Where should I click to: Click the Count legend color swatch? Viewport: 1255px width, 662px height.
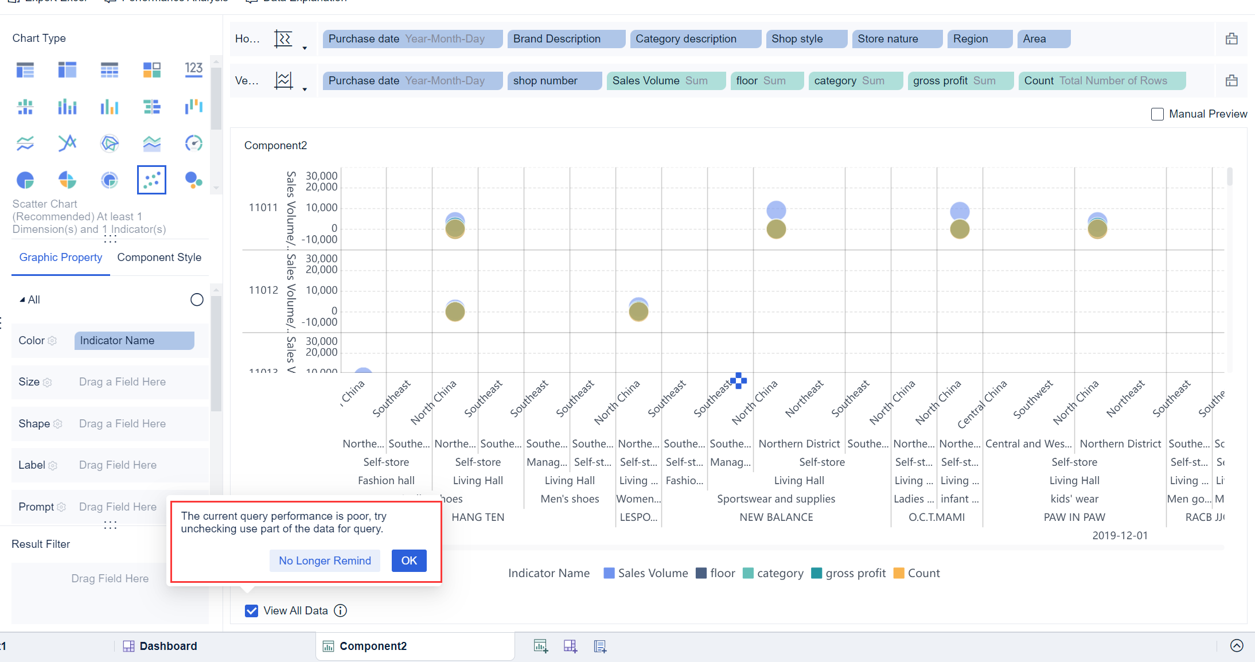click(x=899, y=573)
